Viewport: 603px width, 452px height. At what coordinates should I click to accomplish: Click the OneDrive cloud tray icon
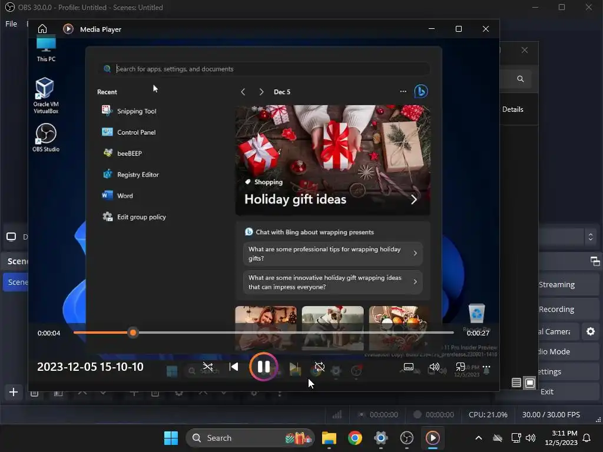(498, 438)
